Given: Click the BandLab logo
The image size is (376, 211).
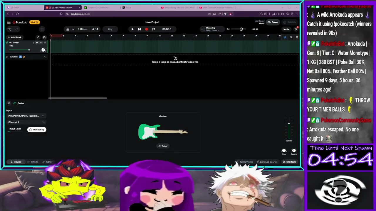Looking at the screenshot, I should pos(20,22).
